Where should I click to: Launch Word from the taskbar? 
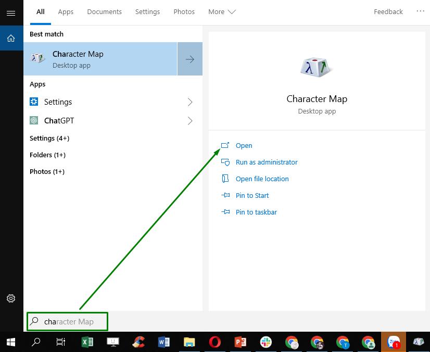(x=163, y=342)
